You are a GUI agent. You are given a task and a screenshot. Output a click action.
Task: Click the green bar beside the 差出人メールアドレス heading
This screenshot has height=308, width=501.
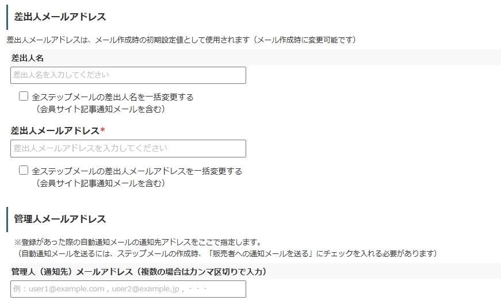pyautogui.click(x=7, y=16)
